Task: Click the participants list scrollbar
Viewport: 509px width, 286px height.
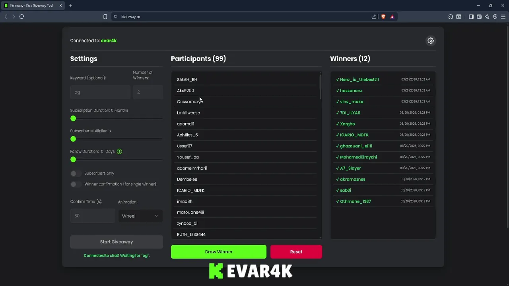Action: (x=321, y=86)
